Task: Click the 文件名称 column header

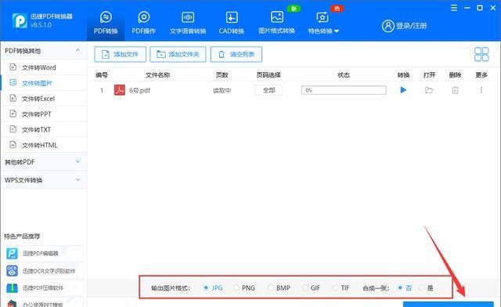Action: [x=158, y=75]
